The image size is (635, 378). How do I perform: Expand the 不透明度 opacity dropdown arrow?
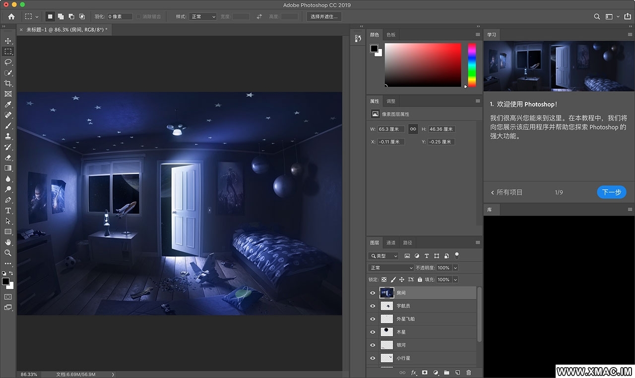coord(455,268)
